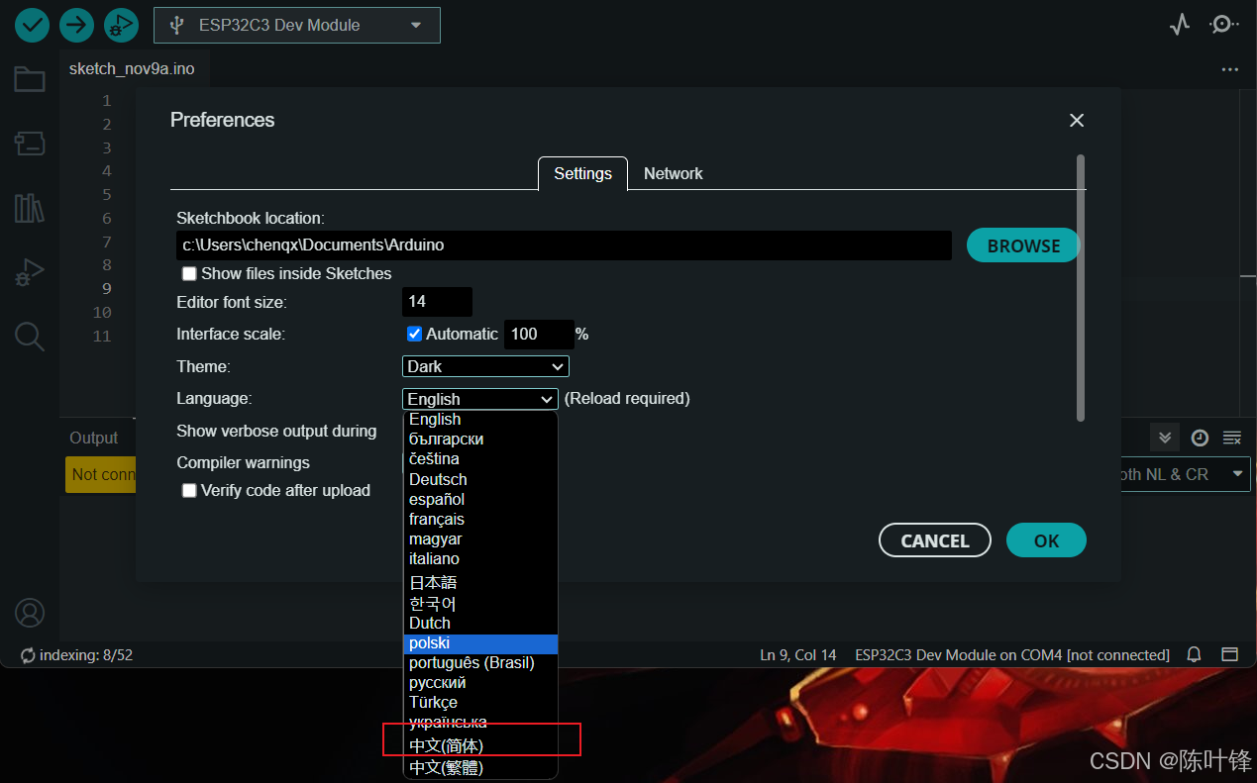Open the ESP32C3 Dev Module board selector

click(x=297, y=25)
